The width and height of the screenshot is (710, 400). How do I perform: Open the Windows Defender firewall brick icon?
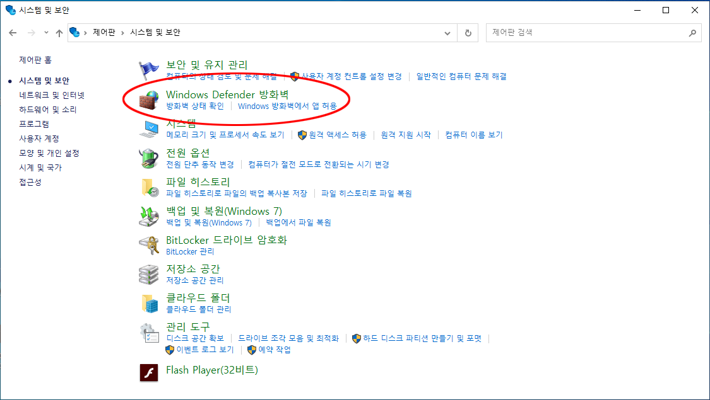(x=148, y=100)
